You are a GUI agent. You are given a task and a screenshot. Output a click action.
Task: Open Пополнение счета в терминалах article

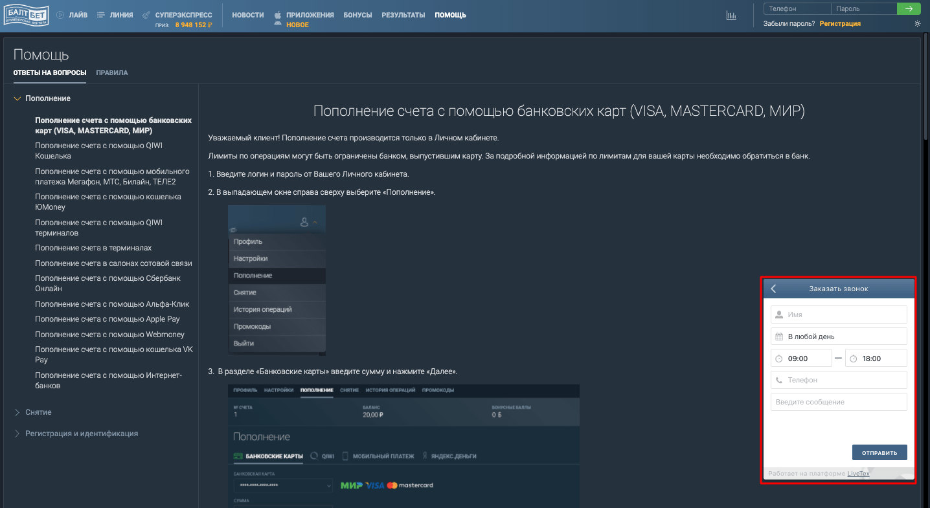point(93,248)
